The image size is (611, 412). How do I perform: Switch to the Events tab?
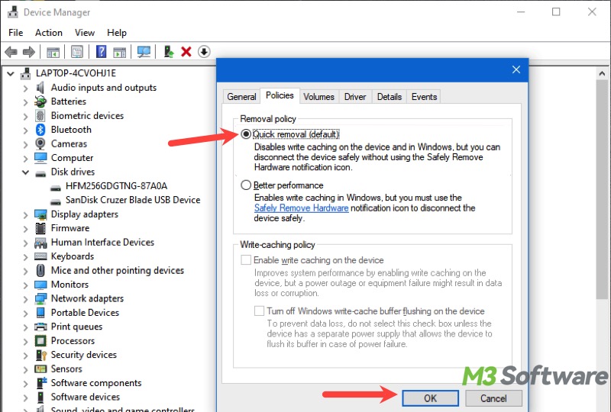tap(424, 97)
